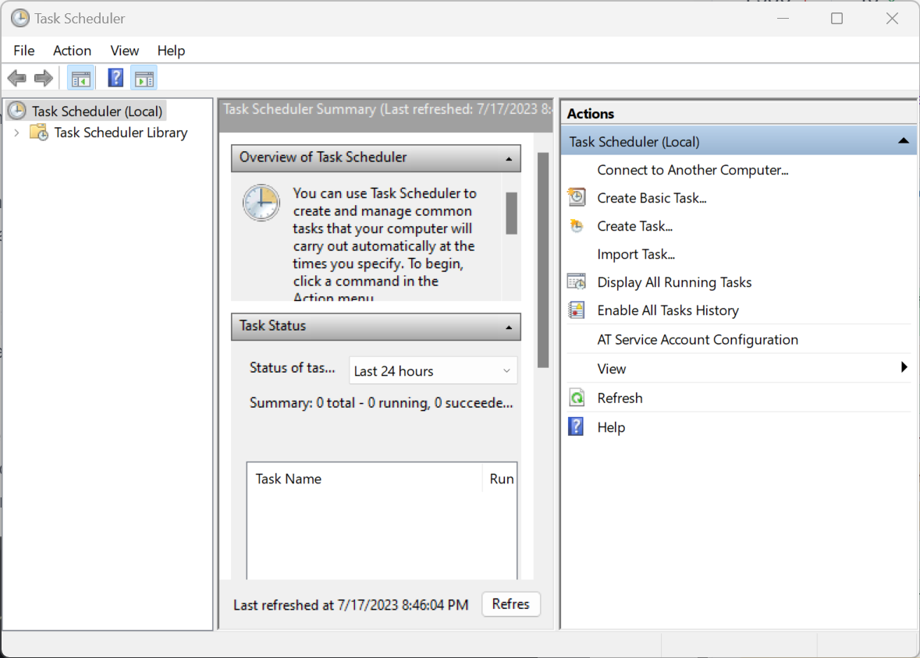Open the Last 24 hours dropdown

pos(432,371)
